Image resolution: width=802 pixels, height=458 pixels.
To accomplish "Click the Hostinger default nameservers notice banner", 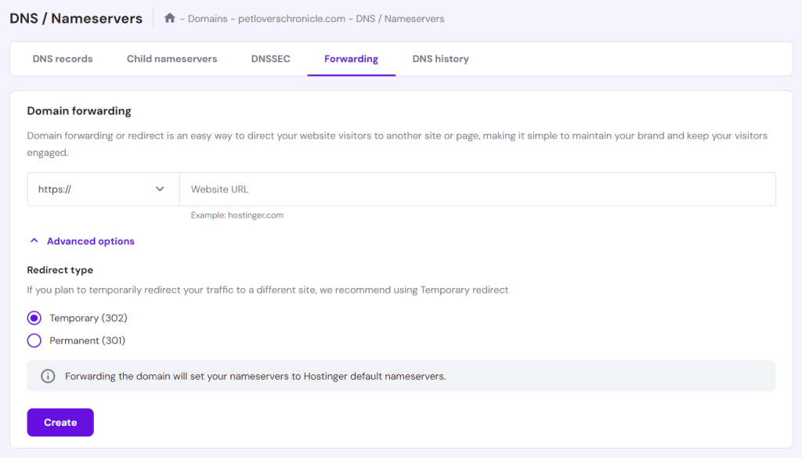I will pos(401,376).
